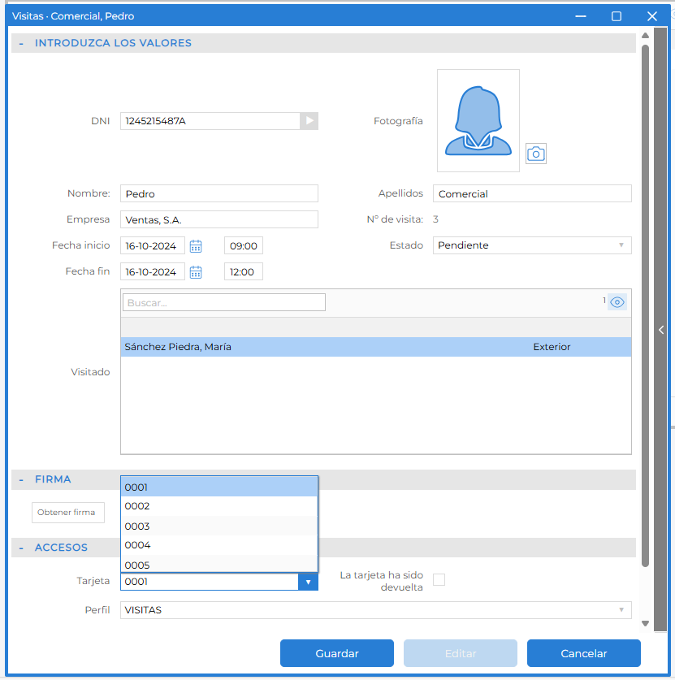
Task: Collapse the 'Introduzca los valores' section
Action: [21, 43]
